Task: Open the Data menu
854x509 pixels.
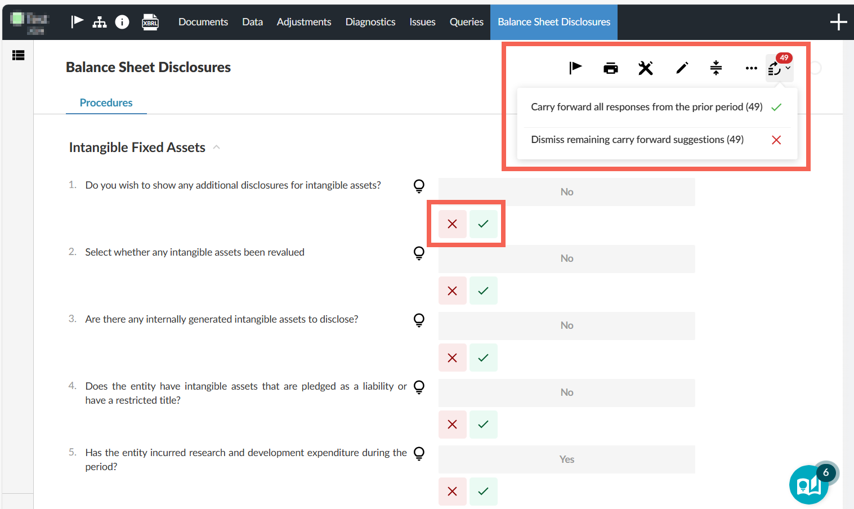Action: coord(252,22)
